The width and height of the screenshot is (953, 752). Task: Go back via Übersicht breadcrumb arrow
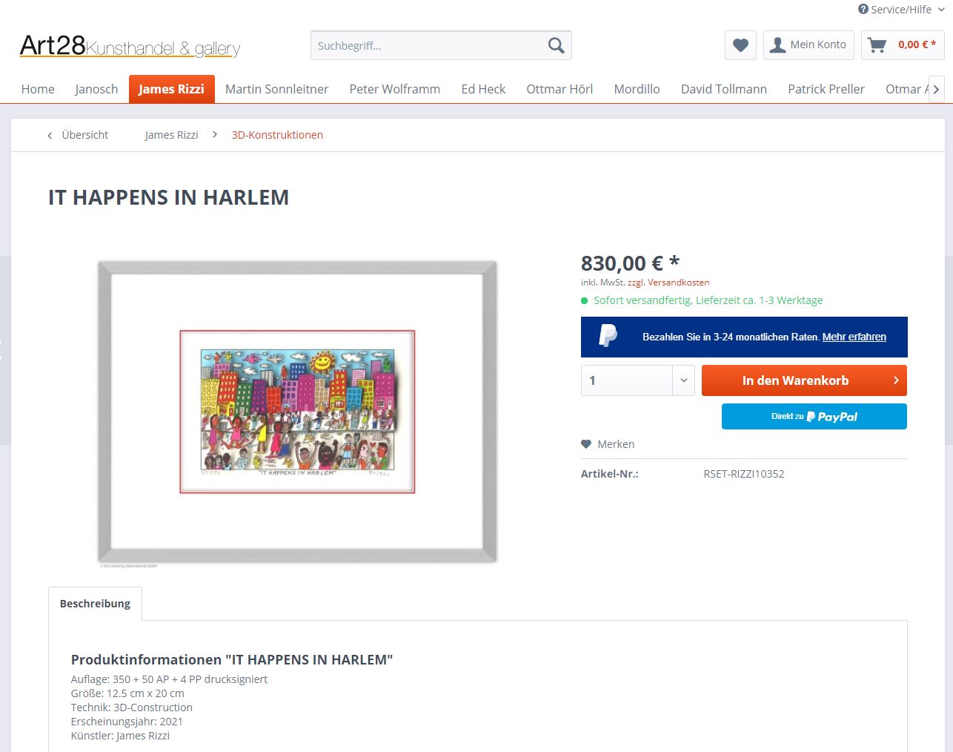click(x=50, y=135)
